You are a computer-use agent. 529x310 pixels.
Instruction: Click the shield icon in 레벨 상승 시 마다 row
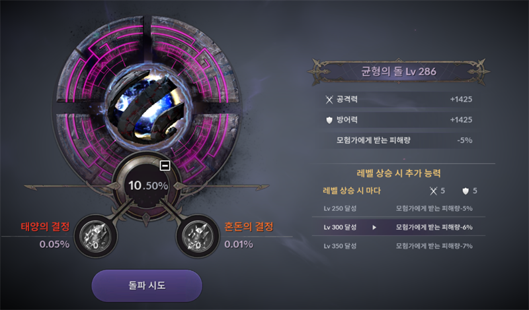coord(466,191)
